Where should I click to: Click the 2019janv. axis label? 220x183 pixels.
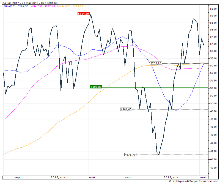(171, 177)
